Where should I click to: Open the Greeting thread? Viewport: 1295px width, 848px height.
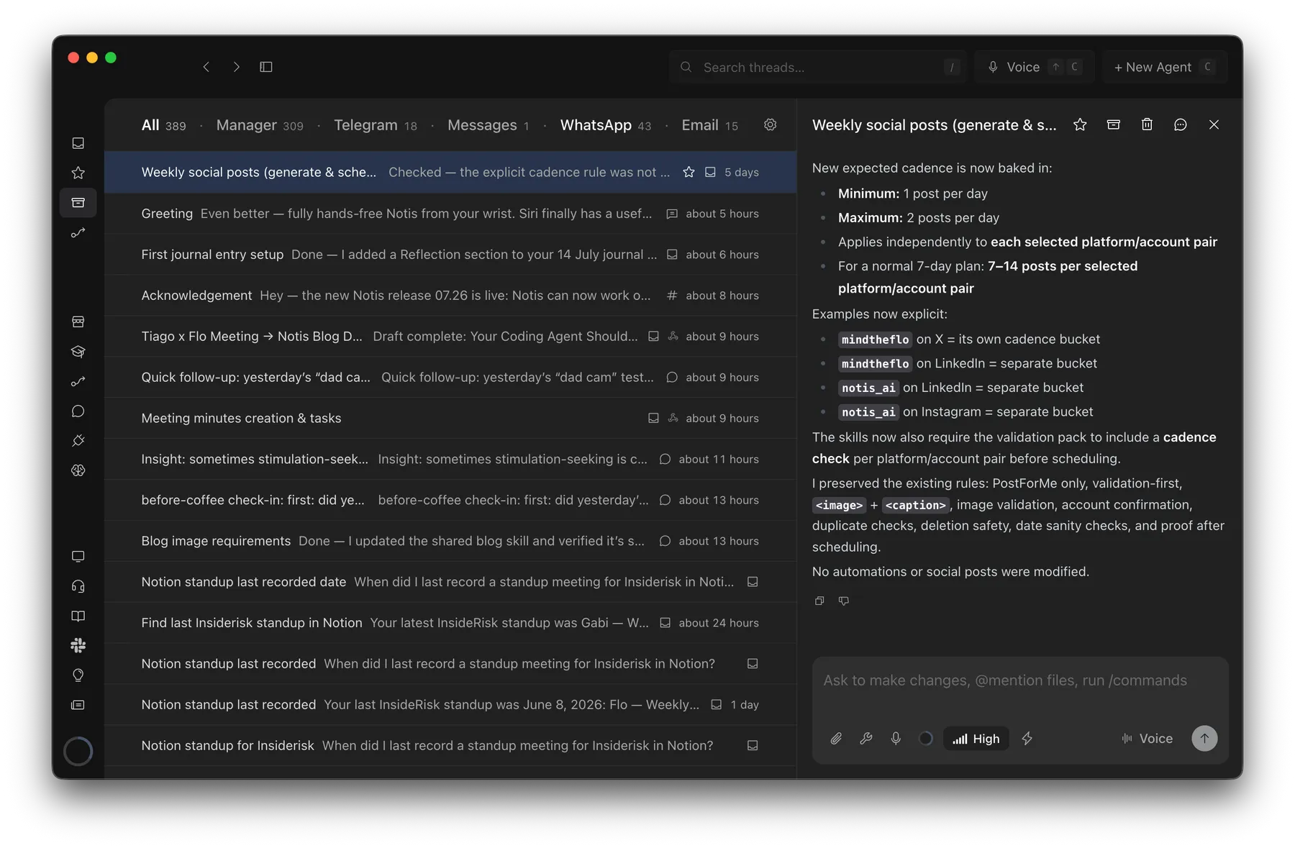coord(450,214)
